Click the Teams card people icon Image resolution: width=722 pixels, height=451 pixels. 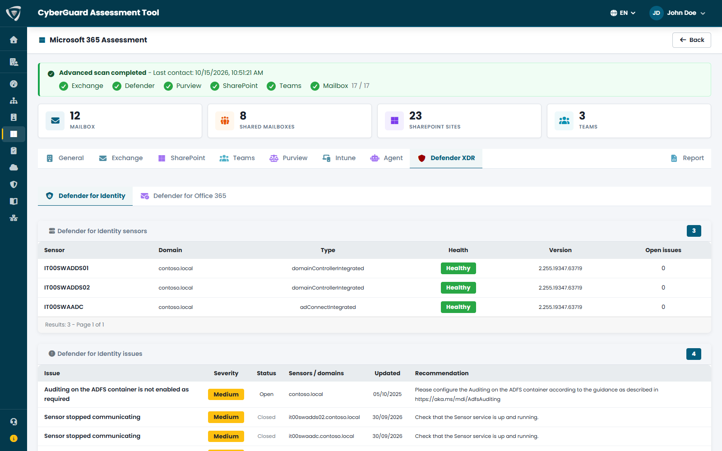[x=564, y=121]
